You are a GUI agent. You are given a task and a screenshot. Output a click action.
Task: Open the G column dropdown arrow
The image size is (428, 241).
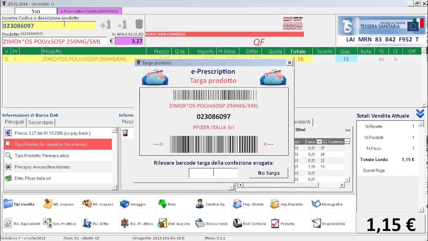(x=319, y=142)
